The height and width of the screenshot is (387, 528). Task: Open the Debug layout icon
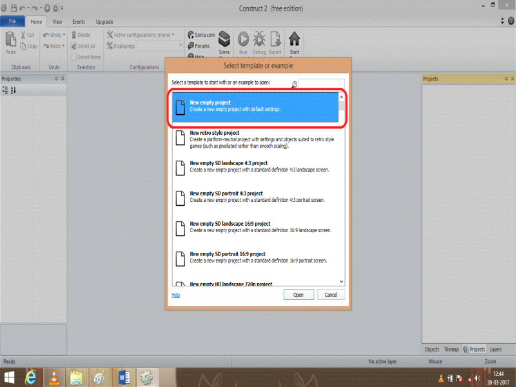[x=259, y=39]
